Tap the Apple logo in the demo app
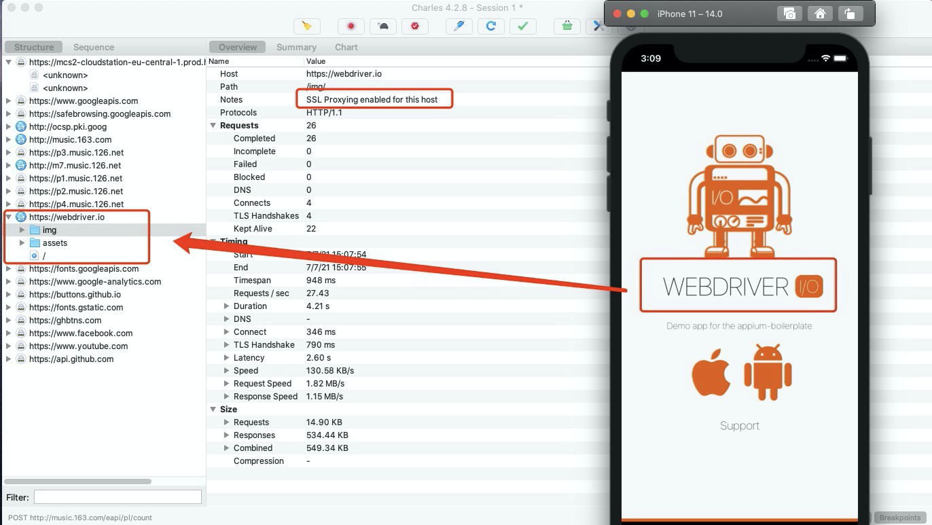Image resolution: width=932 pixels, height=525 pixels. coord(711,374)
